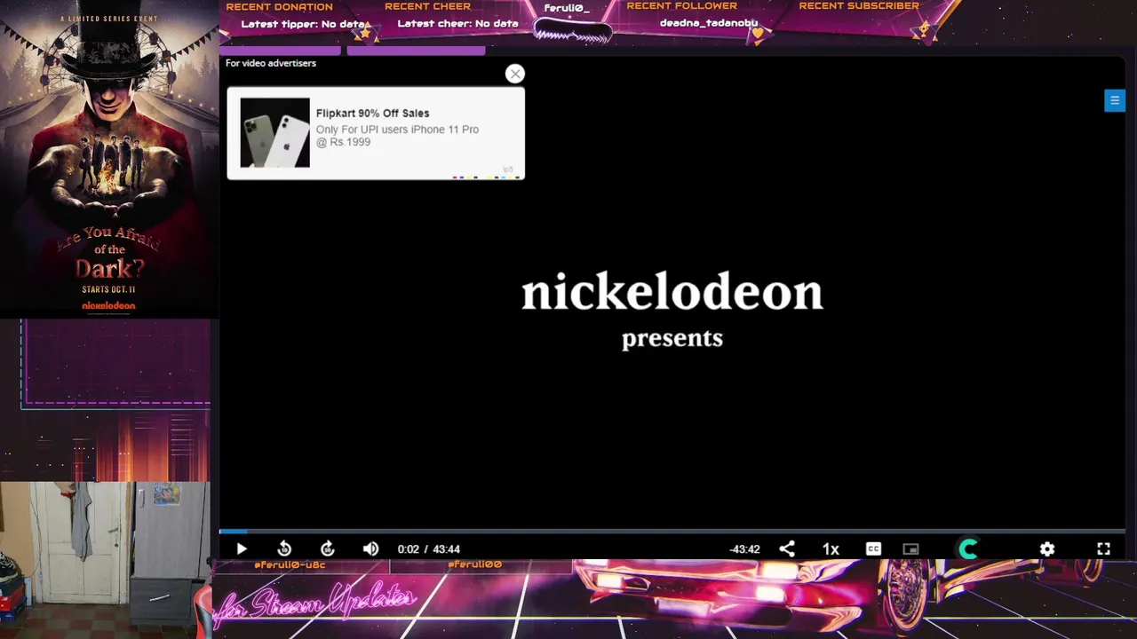Open player settings gear

tap(1047, 549)
